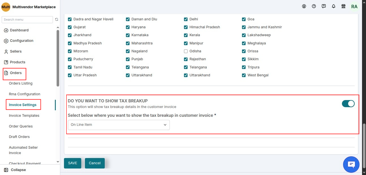Open the On Line Item dropdown
This screenshot has height=175, width=366.
point(119,125)
